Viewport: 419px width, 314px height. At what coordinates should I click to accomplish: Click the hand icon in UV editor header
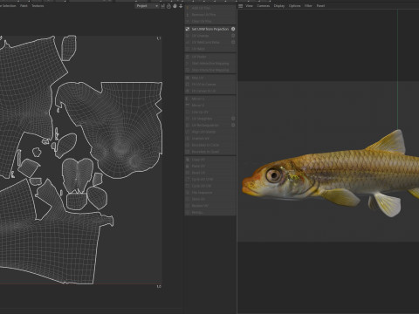[x=175, y=6]
